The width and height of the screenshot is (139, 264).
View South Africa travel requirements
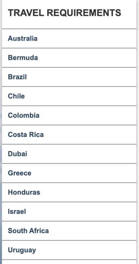pyautogui.click(x=28, y=230)
